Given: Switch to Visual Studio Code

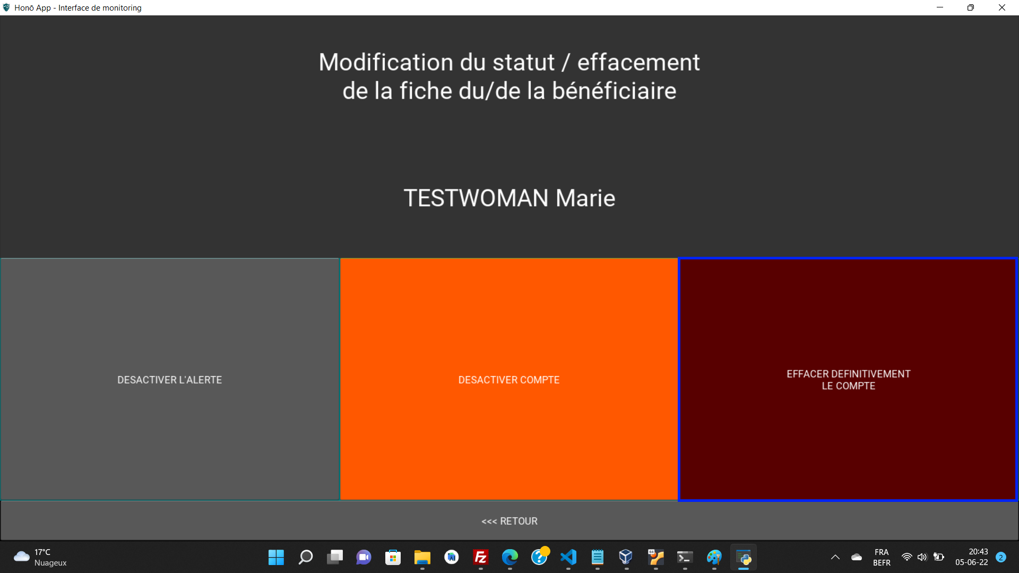Looking at the screenshot, I should [x=568, y=557].
